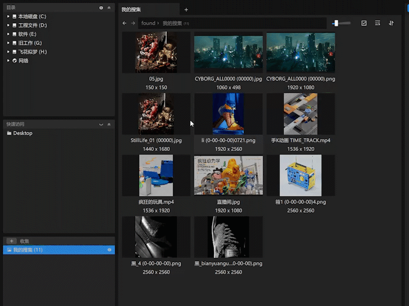The image size is (409, 306).
Task: Go back with the left arrow button
Action: click(x=124, y=23)
